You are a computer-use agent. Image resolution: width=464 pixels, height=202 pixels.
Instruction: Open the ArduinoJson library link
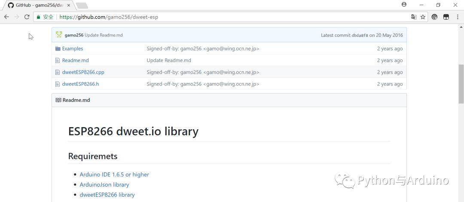click(x=104, y=184)
